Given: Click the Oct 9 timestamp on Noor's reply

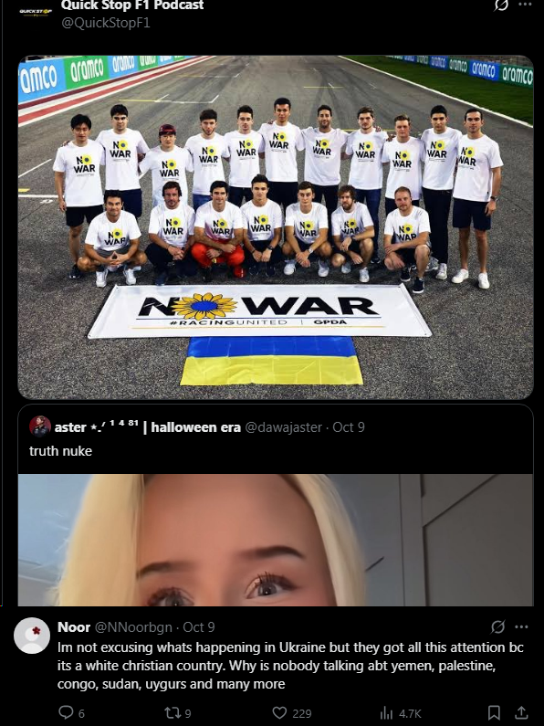Looking at the screenshot, I should click(x=198, y=626).
